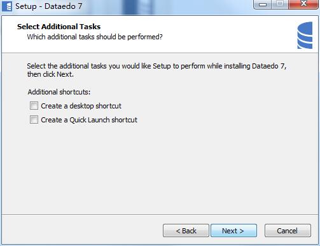Proceed with the Next button
This screenshot has height=246, width=320.
tap(233, 231)
